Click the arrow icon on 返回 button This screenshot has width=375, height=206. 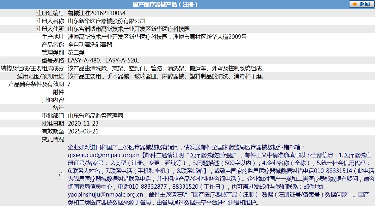tap(355, 4)
